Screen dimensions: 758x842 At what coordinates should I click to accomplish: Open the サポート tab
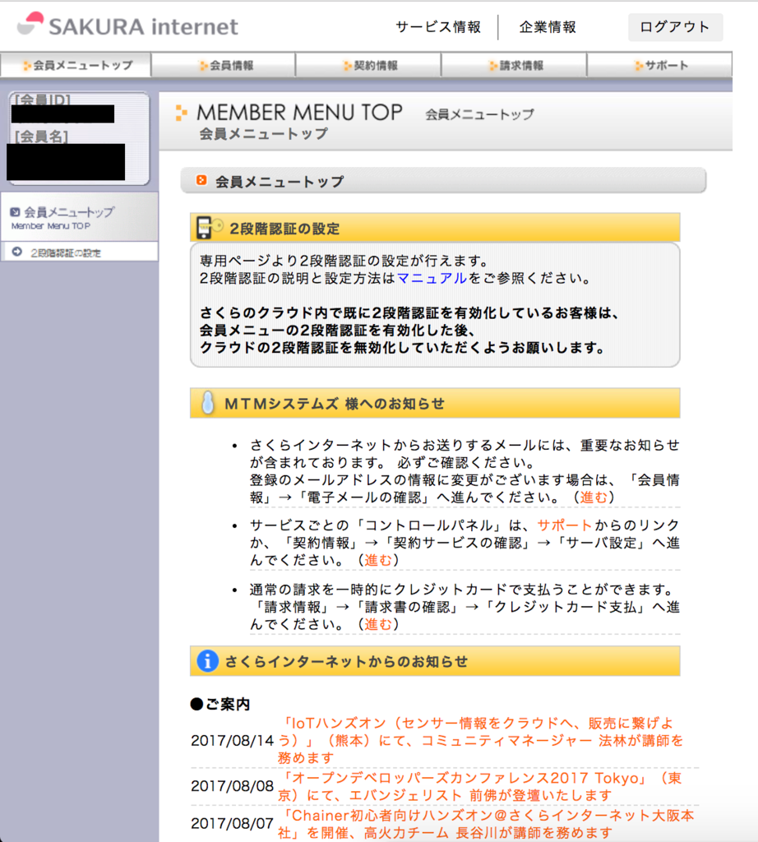(660, 65)
